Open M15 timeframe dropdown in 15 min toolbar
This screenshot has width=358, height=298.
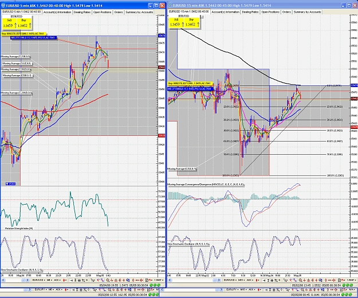pos(242,280)
